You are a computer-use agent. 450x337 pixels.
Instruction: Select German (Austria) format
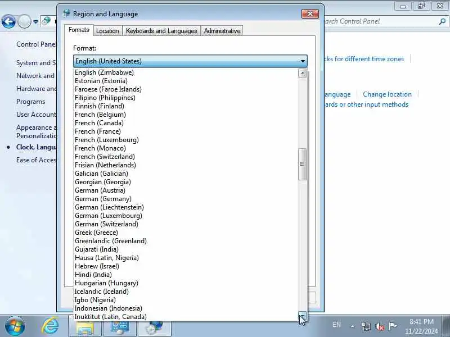186,190
